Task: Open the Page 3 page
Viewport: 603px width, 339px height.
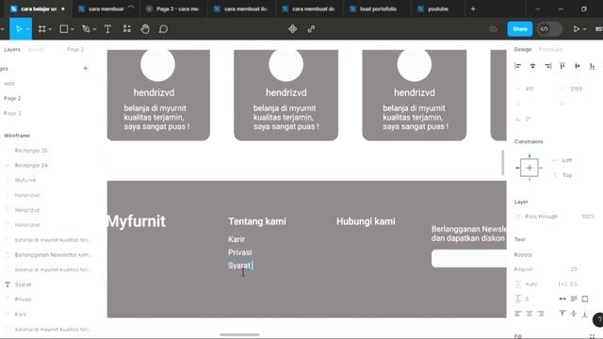Action: [x=12, y=113]
